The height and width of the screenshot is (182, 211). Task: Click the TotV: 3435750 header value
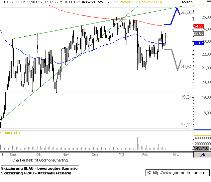[x=108, y=2]
